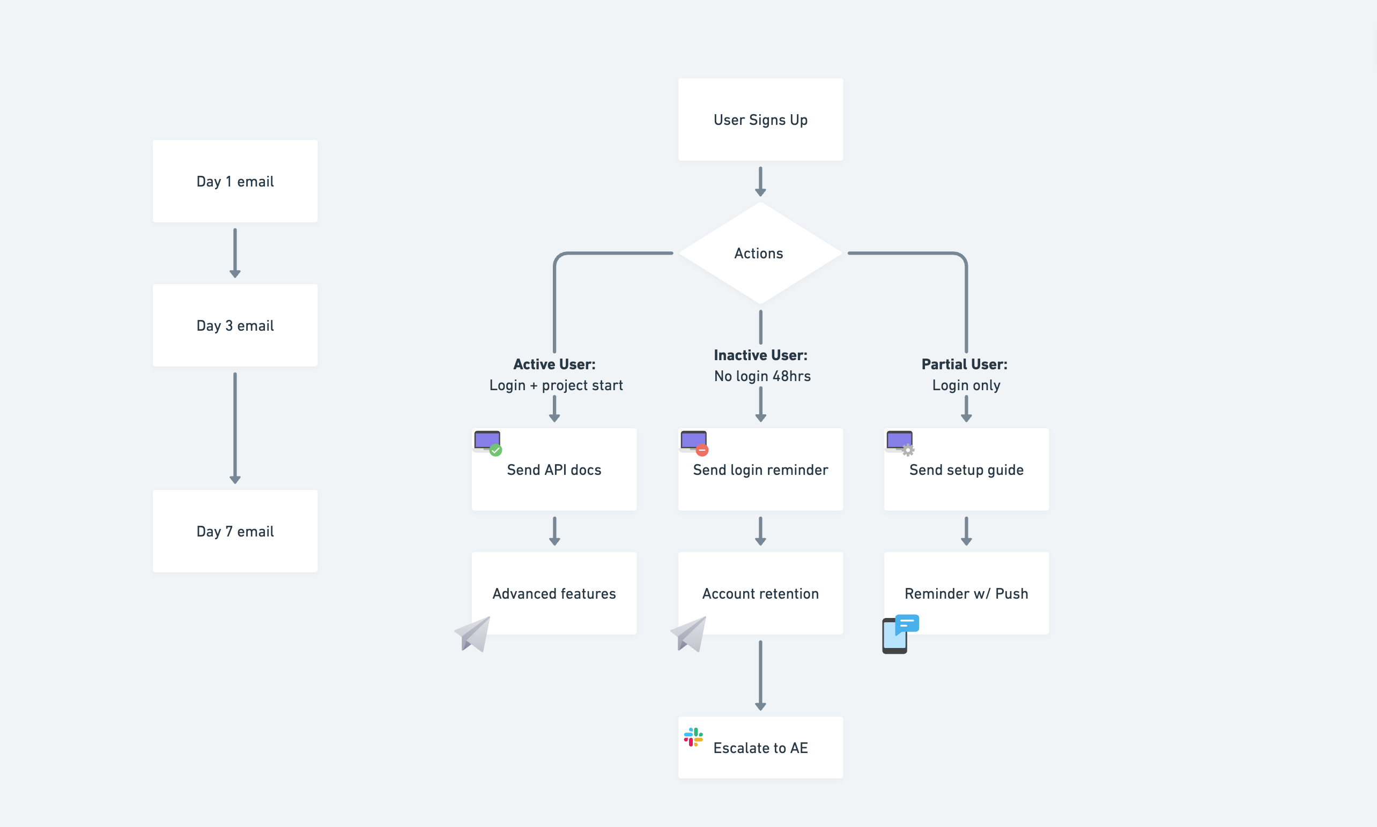This screenshot has width=1377, height=827.
Task: Select the Account retention node
Action: (x=760, y=593)
